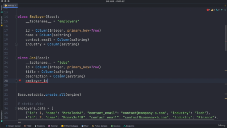Click the macOS red close window button
The width and height of the screenshot is (227, 128).
2,1
